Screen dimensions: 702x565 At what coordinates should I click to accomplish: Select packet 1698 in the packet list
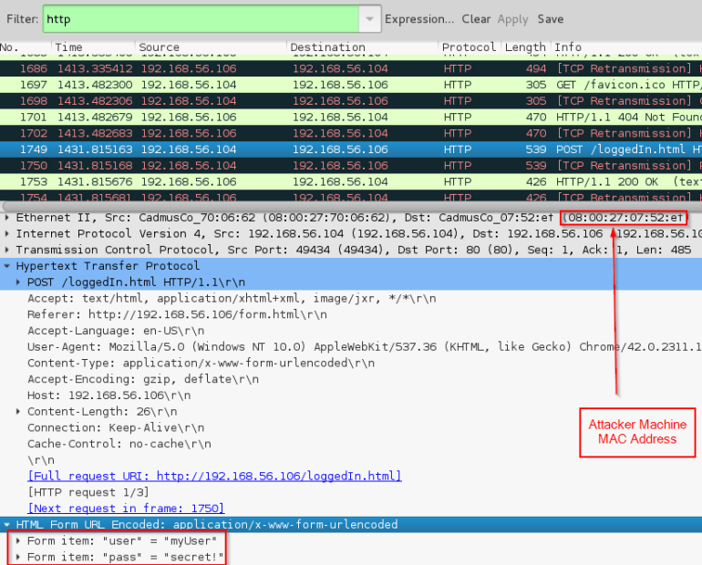[x=351, y=100]
